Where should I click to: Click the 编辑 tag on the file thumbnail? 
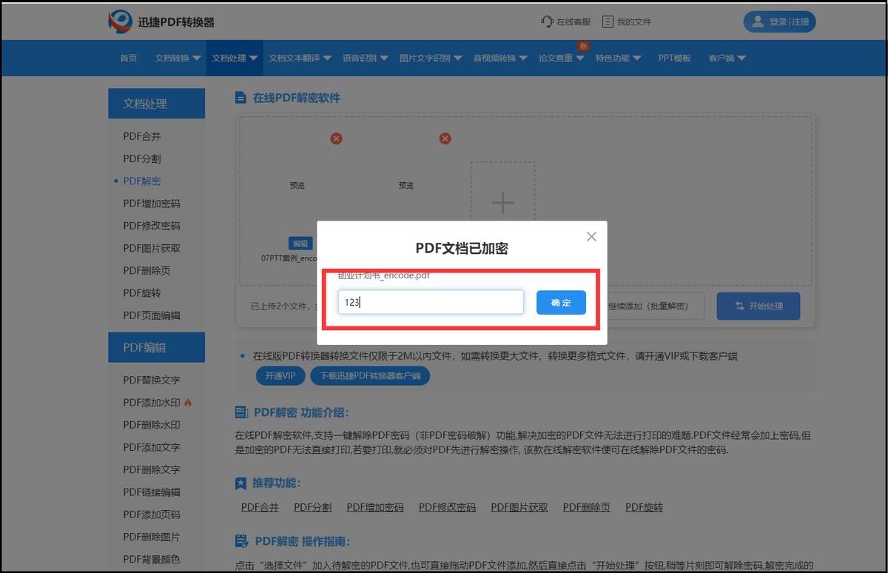300,244
